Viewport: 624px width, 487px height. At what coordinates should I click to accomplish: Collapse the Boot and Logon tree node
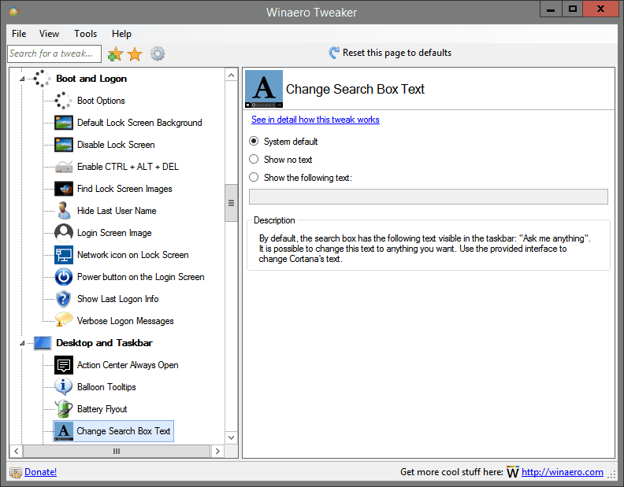coord(22,79)
